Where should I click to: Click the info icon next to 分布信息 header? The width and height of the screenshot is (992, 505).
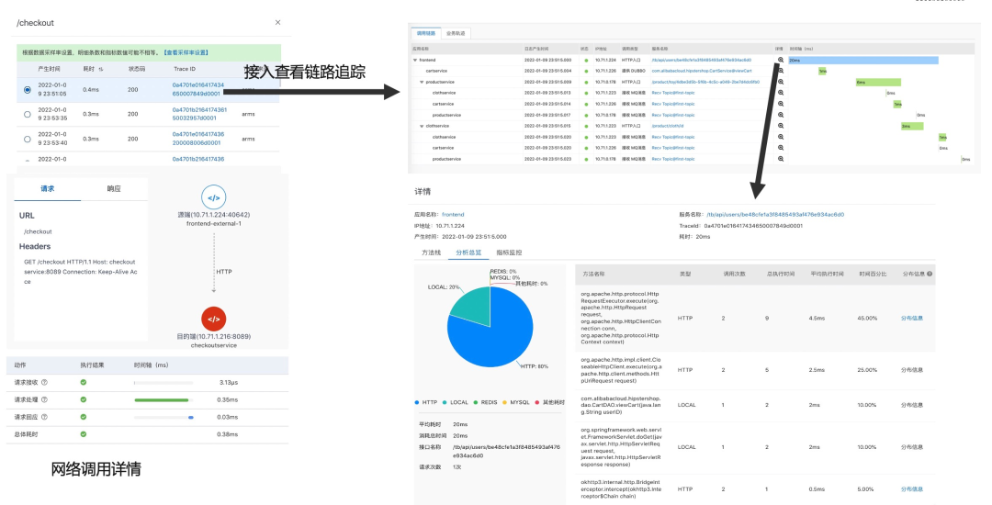click(930, 275)
